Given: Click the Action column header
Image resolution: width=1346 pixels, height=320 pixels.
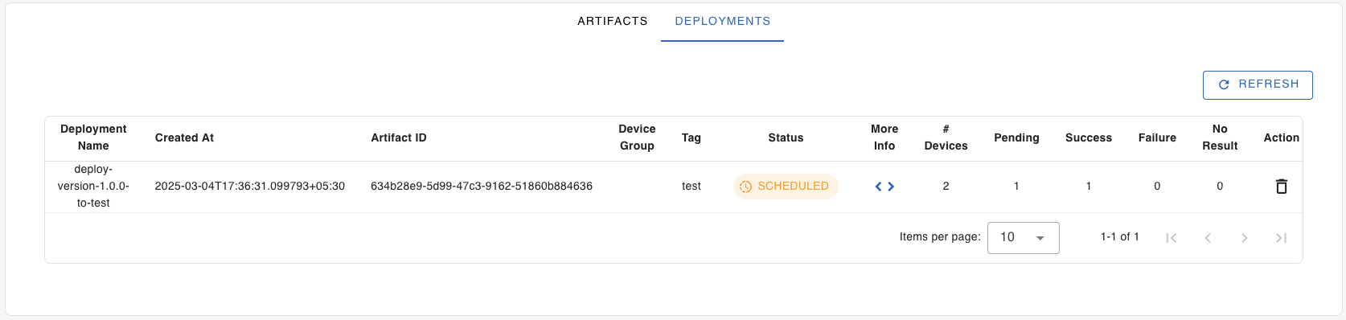Looking at the screenshot, I should (x=1282, y=138).
